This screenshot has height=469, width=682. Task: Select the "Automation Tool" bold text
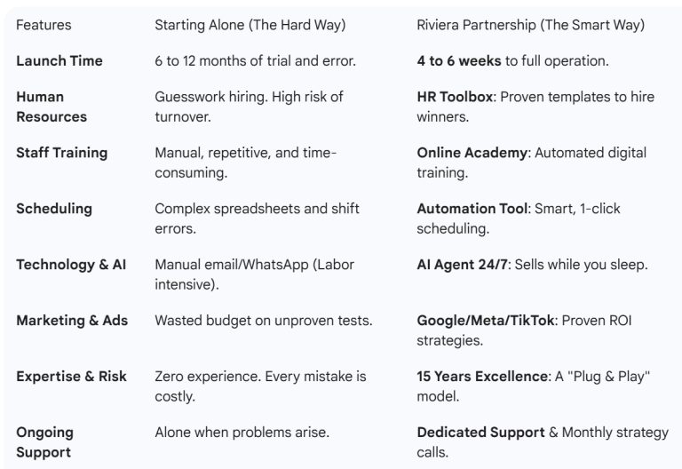pyautogui.click(x=472, y=209)
